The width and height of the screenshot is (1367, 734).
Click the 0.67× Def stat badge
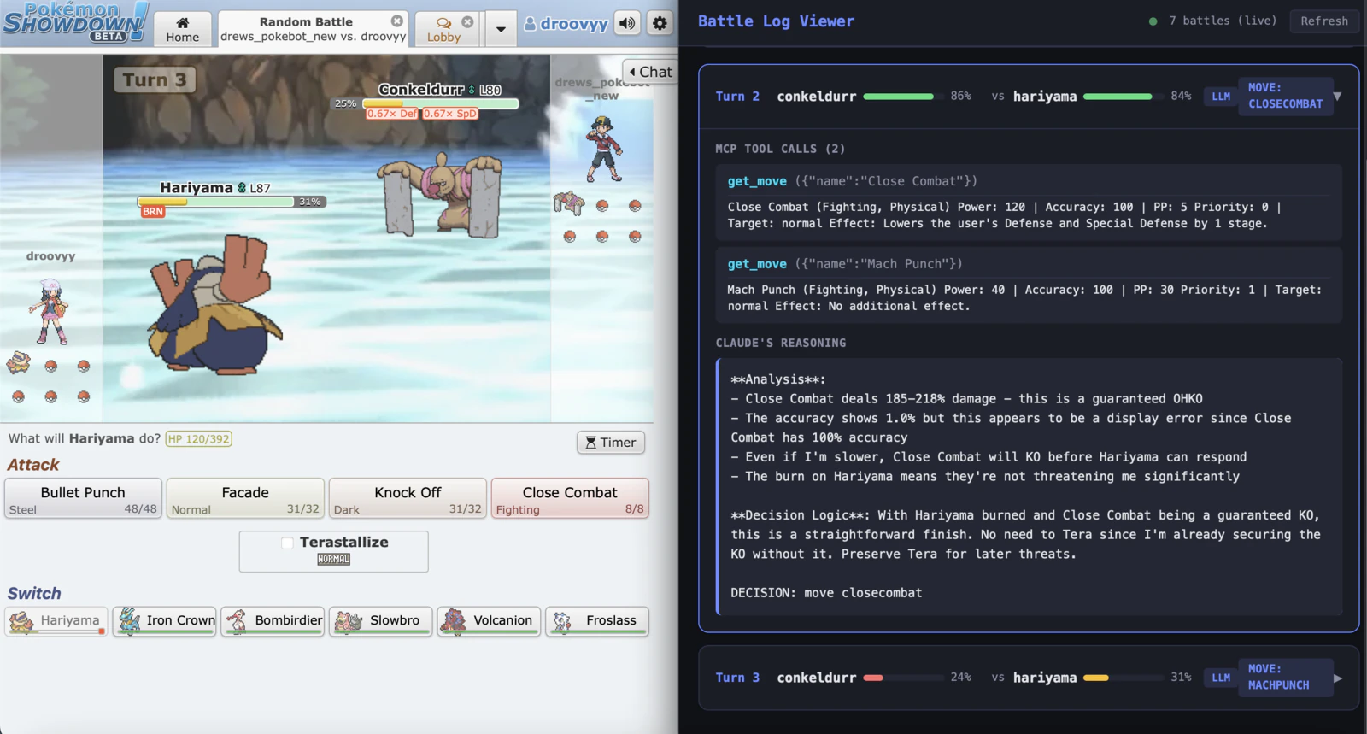[392, 114]
